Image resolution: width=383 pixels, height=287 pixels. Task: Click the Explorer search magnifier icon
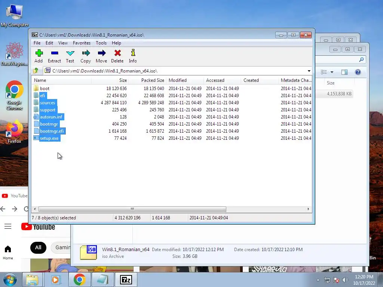[x=362, y=59]
